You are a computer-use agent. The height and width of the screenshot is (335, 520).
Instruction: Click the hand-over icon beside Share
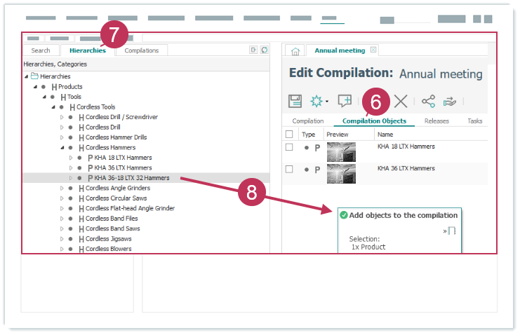(449, 101)
